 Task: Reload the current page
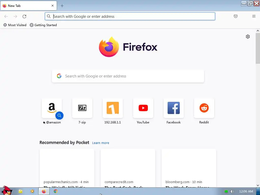pyautogui.click(x=24, y=16)
